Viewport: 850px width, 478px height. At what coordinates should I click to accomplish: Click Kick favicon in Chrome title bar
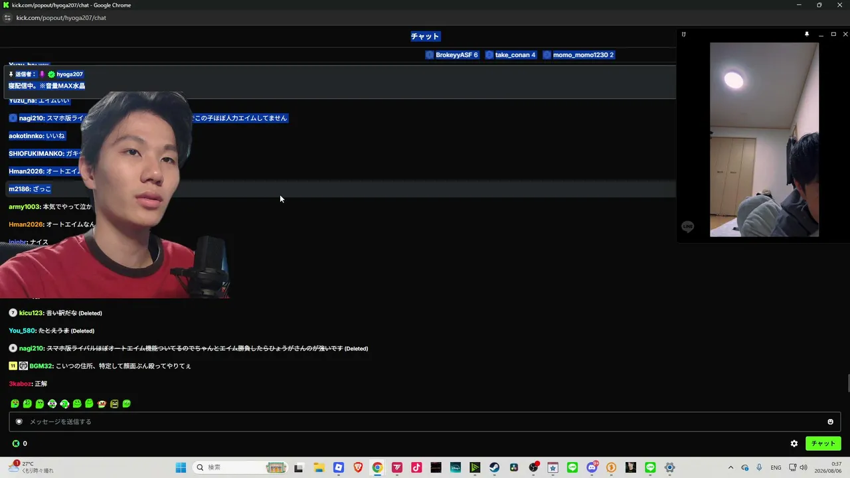6,5
